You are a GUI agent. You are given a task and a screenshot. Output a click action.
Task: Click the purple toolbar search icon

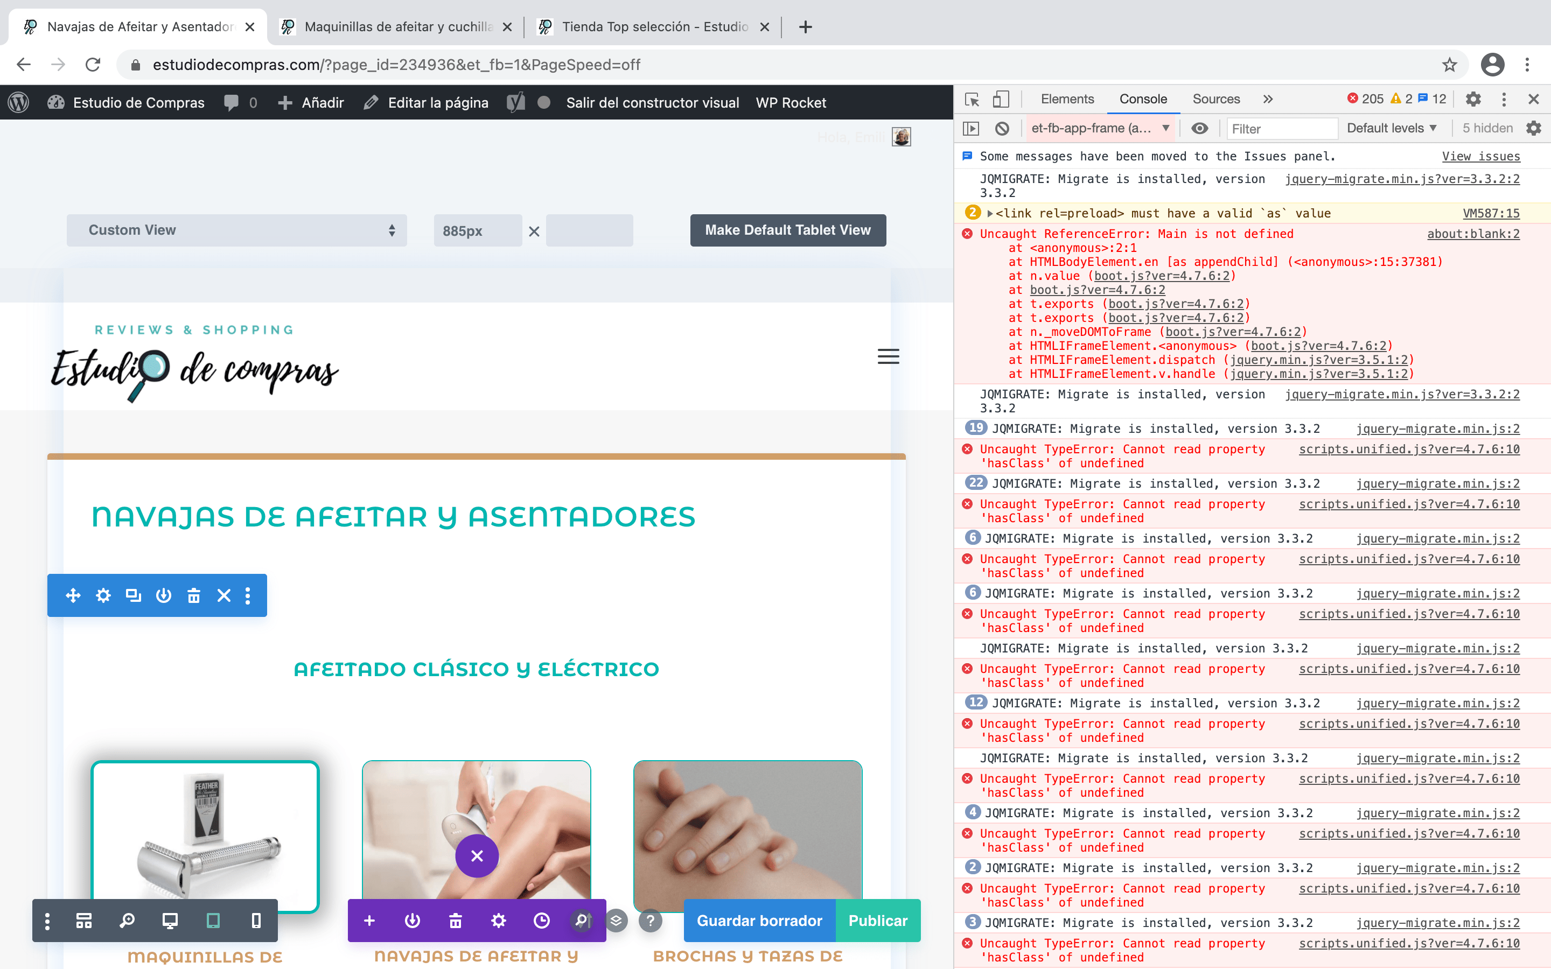(581, 921)
